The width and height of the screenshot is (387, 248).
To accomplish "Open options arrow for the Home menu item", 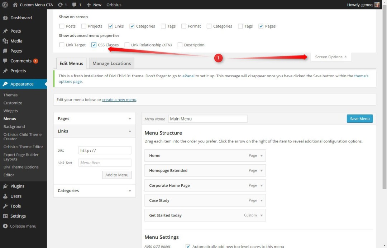I will [261, 155].
